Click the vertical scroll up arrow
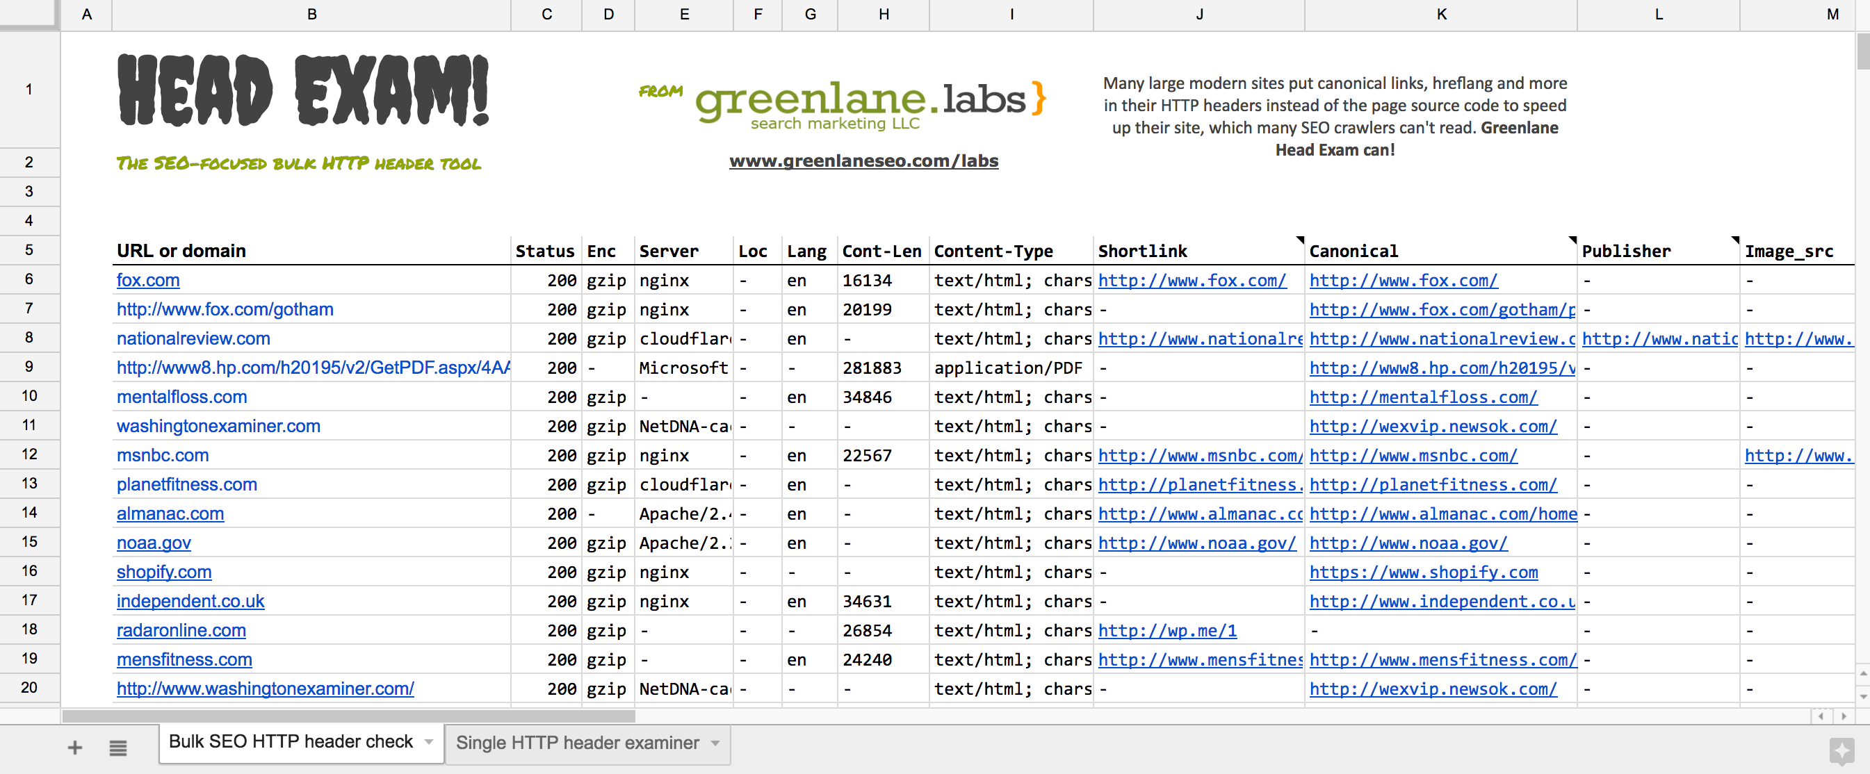The image size is (1870, 774). (x=1863, y=674)
